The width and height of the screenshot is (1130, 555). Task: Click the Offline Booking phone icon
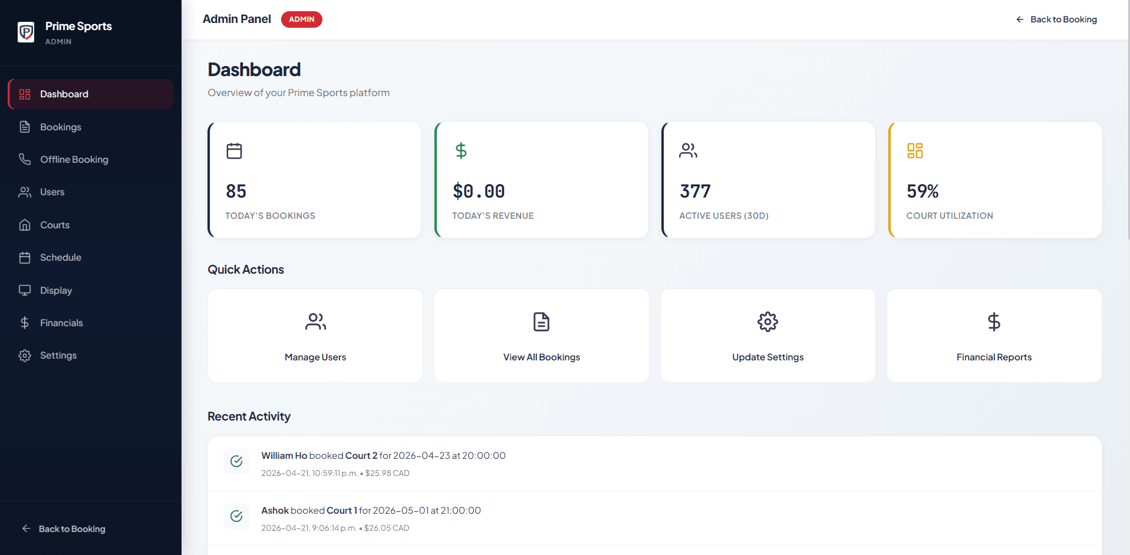tap(25, 159)
